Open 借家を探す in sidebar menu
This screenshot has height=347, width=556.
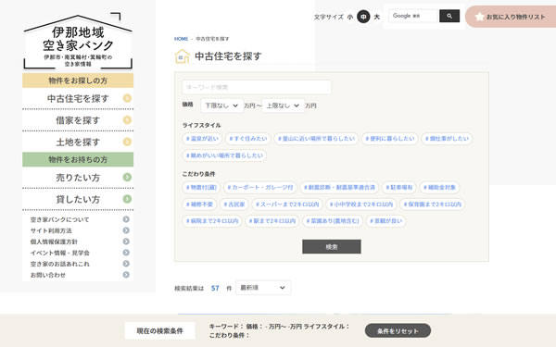coord(78,120)
